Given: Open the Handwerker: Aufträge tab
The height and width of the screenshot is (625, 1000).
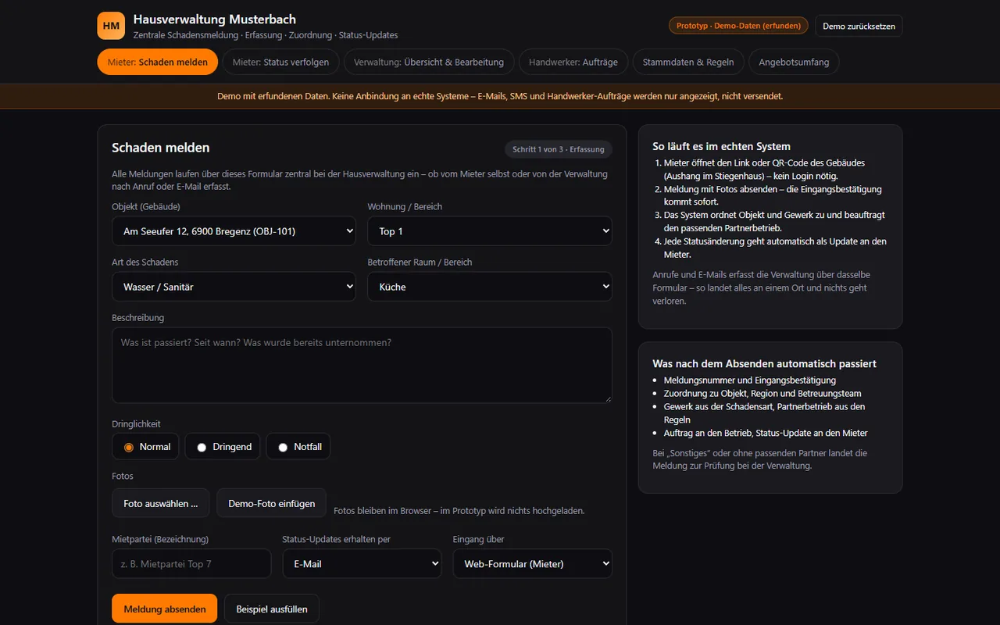Looking at the screenshot, I should click(573, 62).
